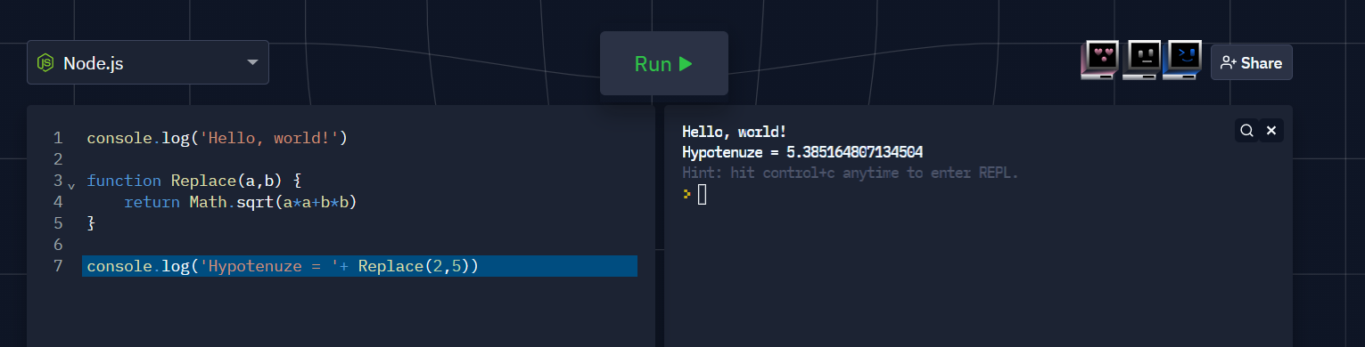This screenshot has width=1365, height=347.
Task: Click the 'return Math.sqrt(a*a+b*b)' line
Action: pos(241,202)
